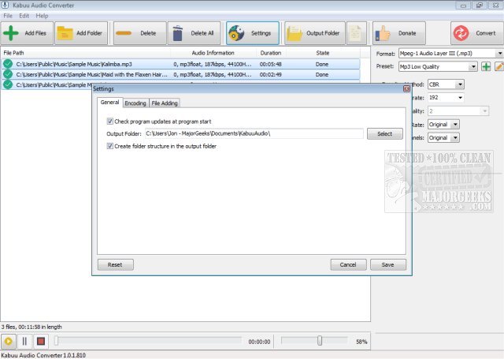
Task: Open the disabled quality dropdown showing 2
Action: point(458,111)
